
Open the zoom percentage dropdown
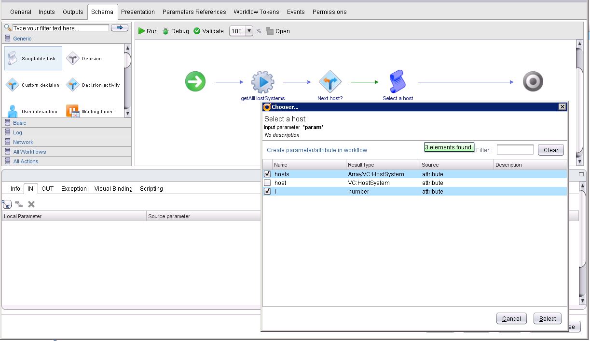pos(249,31)
